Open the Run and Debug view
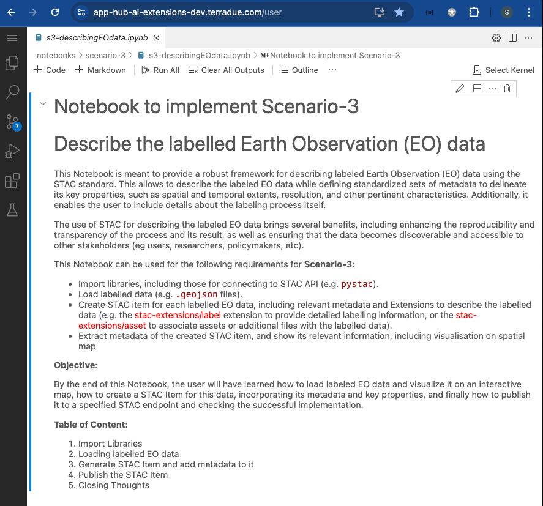 tap(12, 151)
